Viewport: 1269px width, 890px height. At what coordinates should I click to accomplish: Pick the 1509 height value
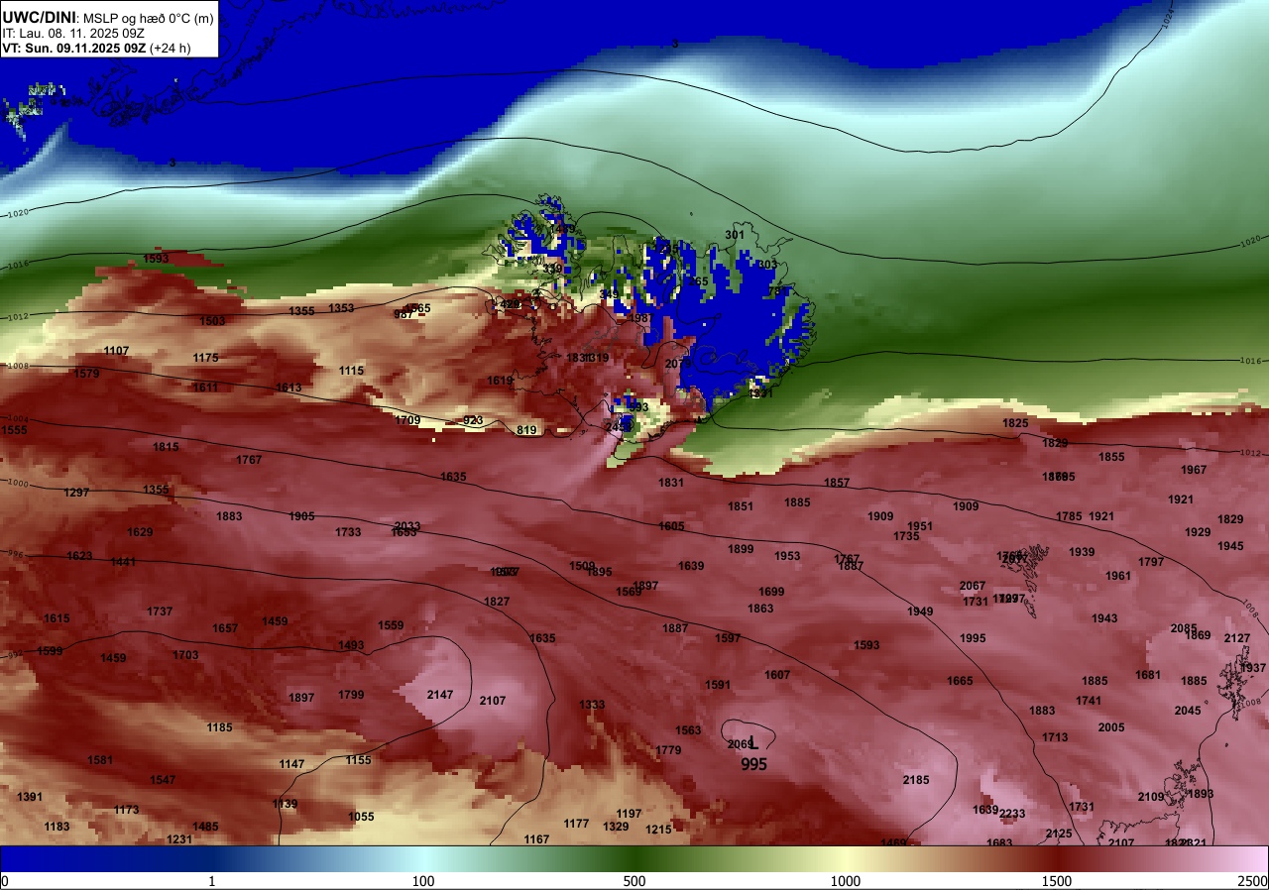click(582, 566)
